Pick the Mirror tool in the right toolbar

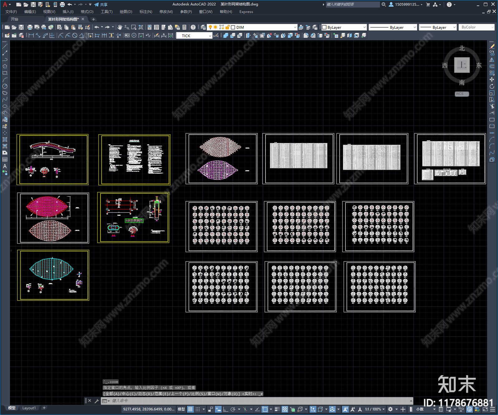coord(492,60)
